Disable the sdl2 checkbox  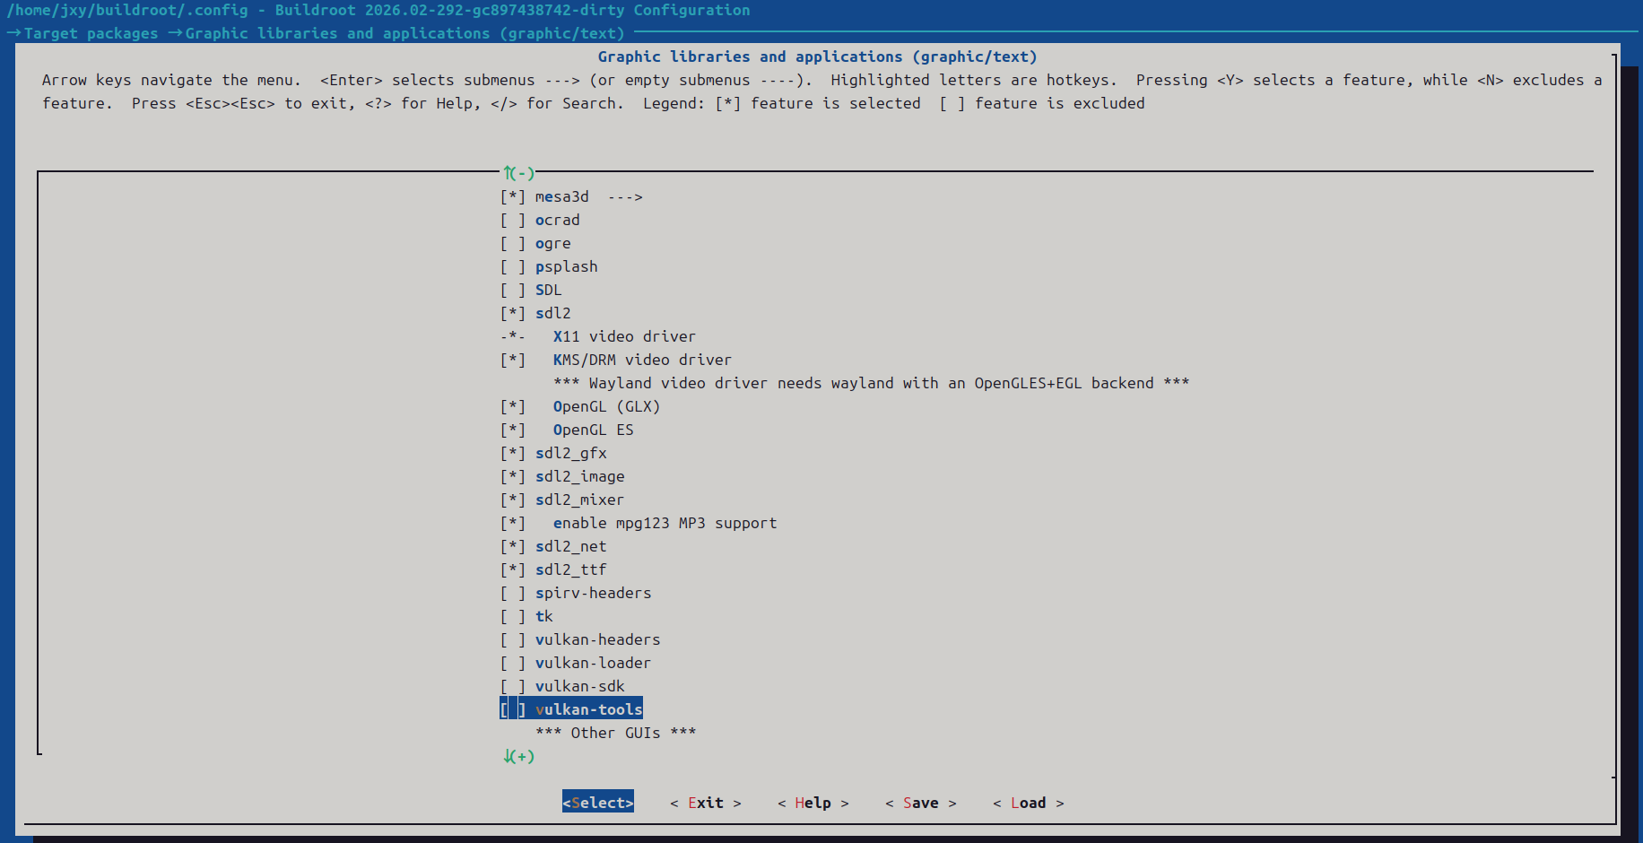click(512, 313)
